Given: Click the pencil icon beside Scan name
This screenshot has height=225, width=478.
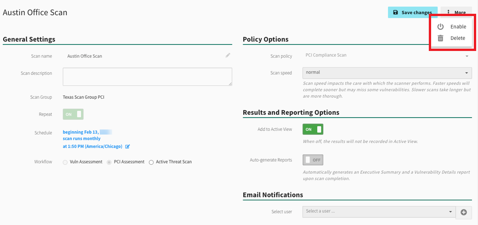Looking at the screenshot, I should [x=228, y=56].
